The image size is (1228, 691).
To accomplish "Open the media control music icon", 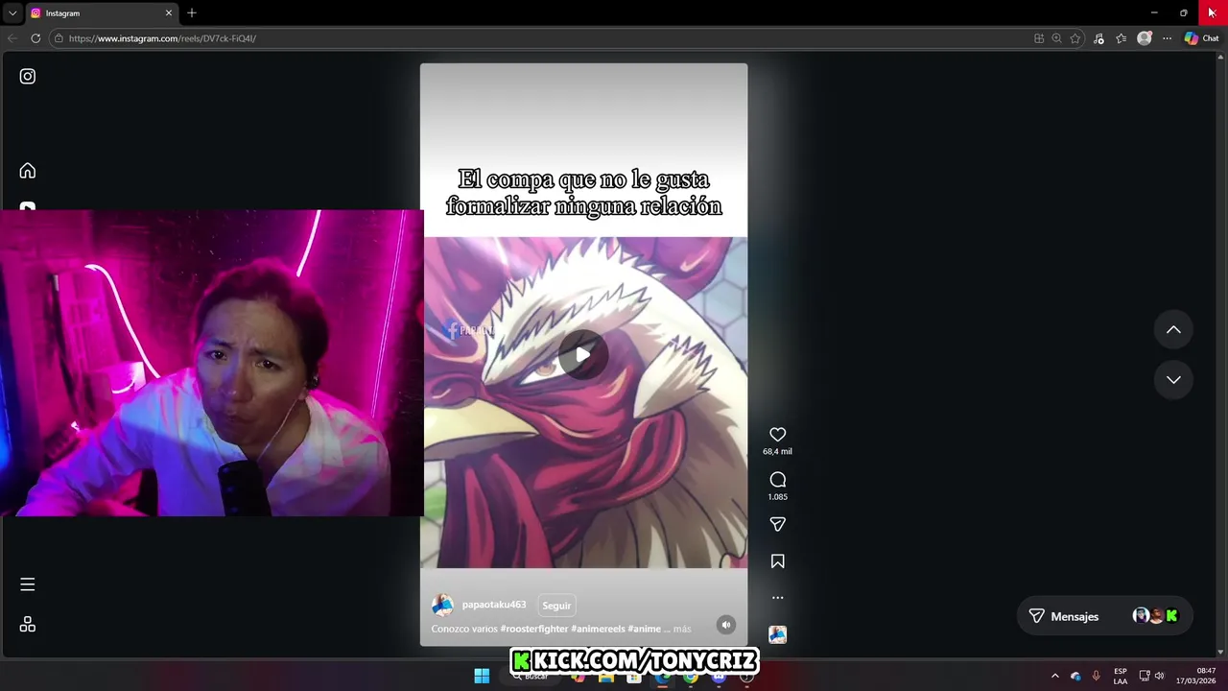I will pos(1098,38).
